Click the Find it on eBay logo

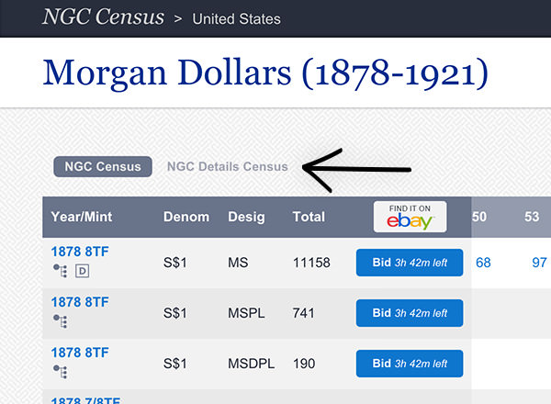click(410, 218)
